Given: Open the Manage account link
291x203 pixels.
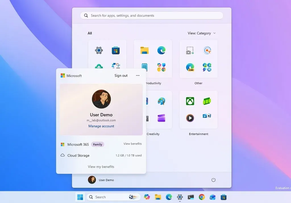Looking at the screenshot, I should point(101,126).
